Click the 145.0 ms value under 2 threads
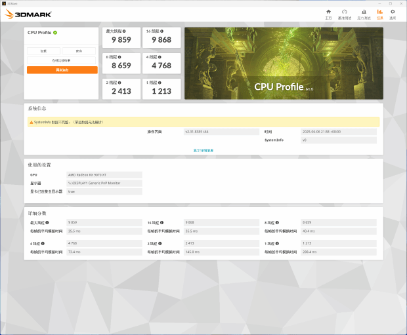The width and height of the screenshot is (407, 335). click(x=221, y=252)
